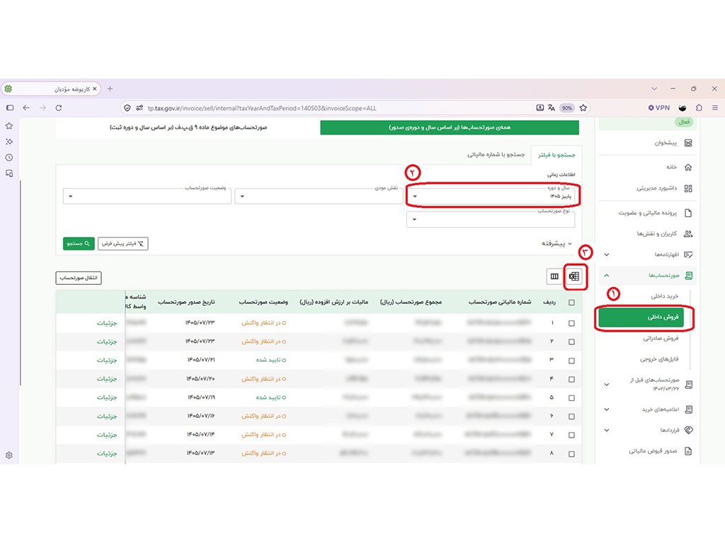Show site security shield info
Image resolution: width=725 pixels, height=543 pixels.
127,108
